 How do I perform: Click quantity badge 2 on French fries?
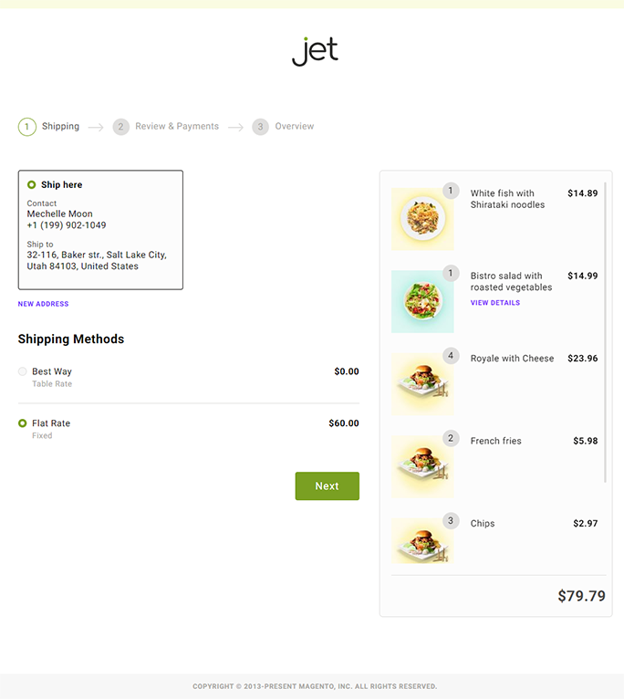(x=451, y=438)
